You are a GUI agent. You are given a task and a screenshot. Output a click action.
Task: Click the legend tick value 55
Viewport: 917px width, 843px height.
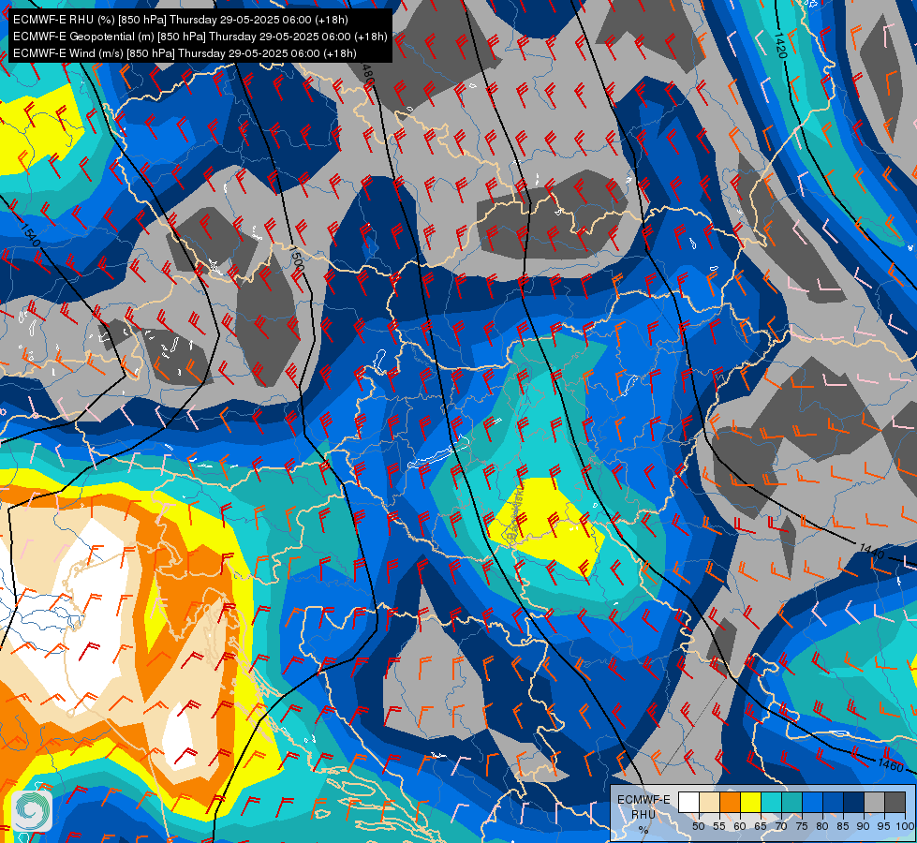(719, 826)
